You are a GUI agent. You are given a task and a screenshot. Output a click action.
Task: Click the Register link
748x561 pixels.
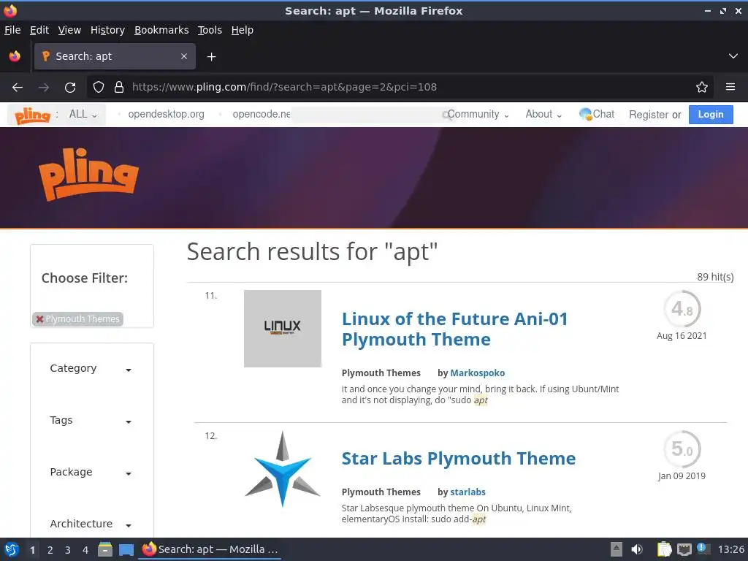[649, 115]
